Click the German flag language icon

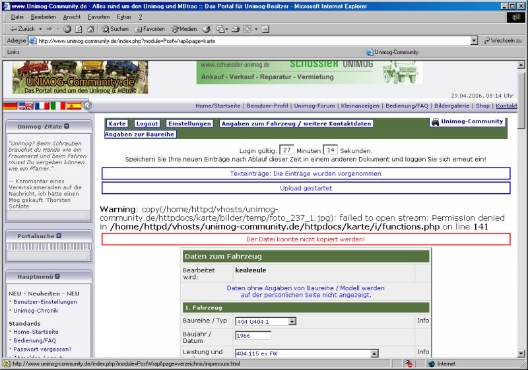10,106
